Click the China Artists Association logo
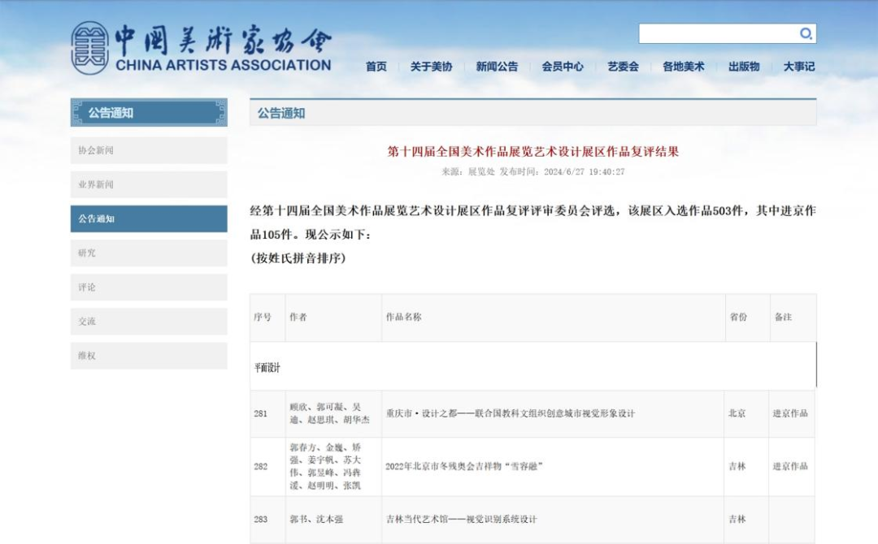Viewport: 878px width, 544px height. click(201, 47)
